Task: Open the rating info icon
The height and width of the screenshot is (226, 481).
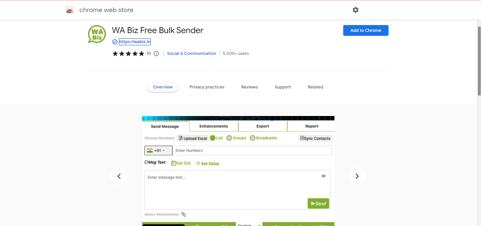Action: pyautogui.click(x=156, y=54)
